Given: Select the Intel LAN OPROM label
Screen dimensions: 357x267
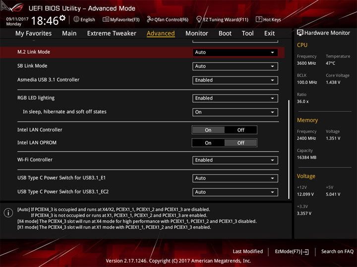Looking at the screenshot, I should pyautogui.click(x=37, y=142).
